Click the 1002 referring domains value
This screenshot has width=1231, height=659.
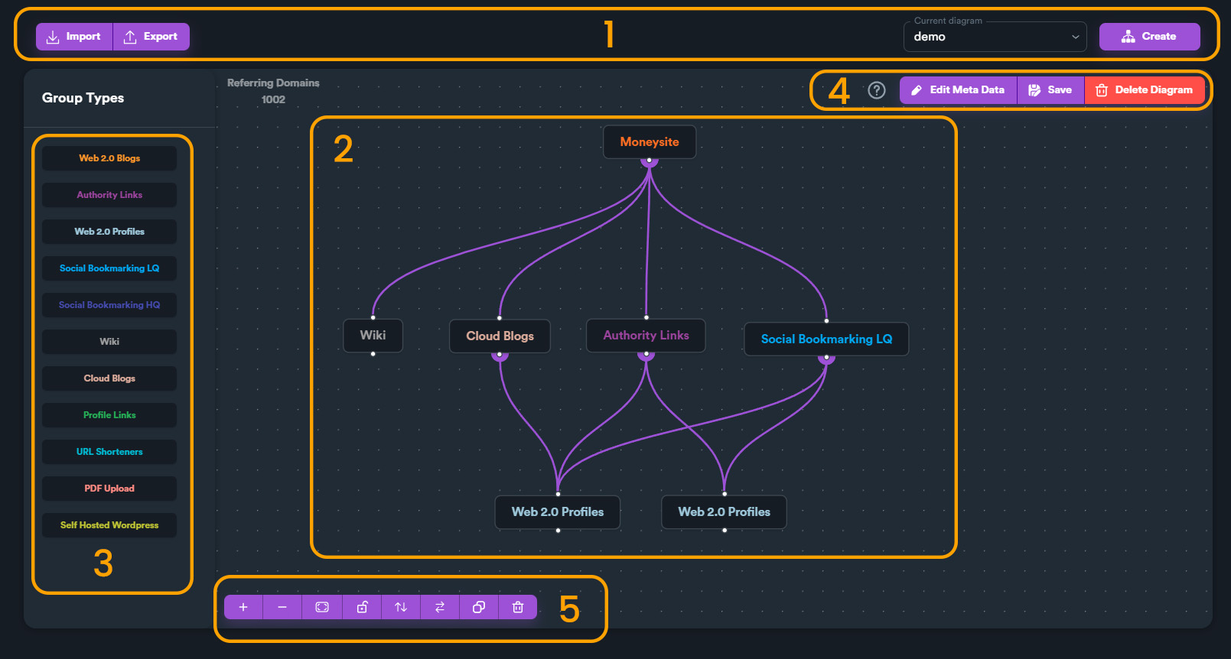[273, 99]
